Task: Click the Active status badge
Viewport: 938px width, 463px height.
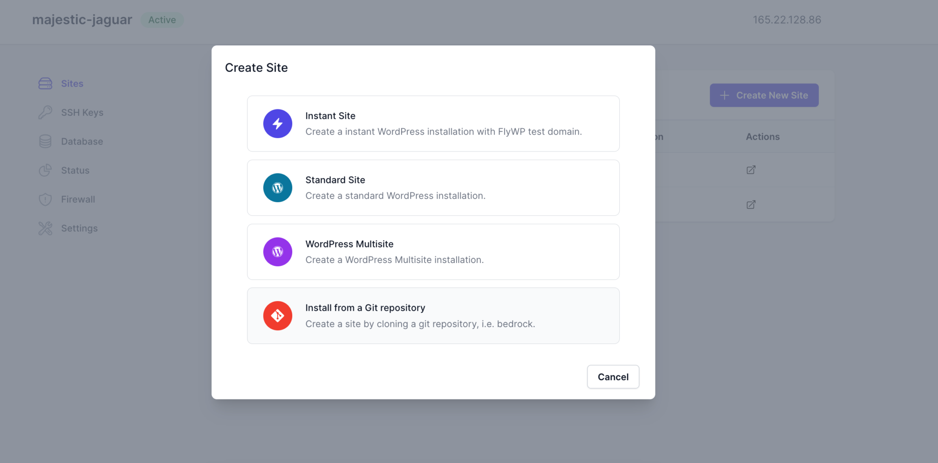Action: [x=162, y=20]
